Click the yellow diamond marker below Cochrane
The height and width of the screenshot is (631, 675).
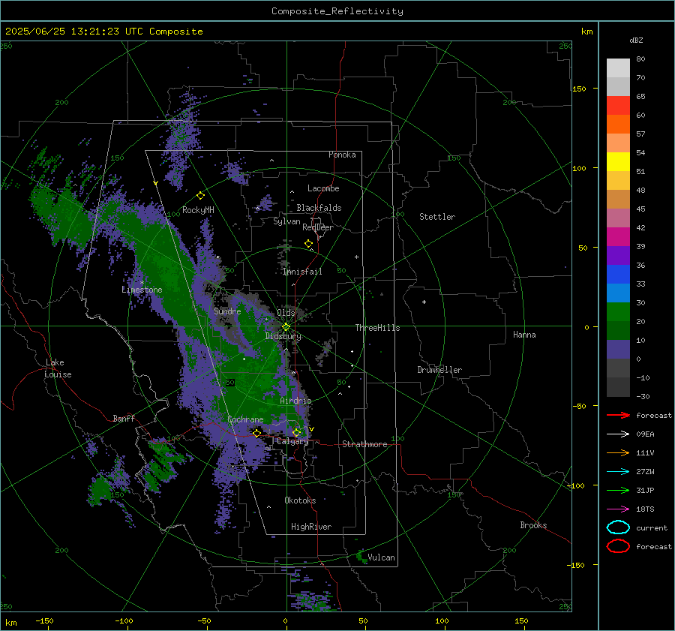pyautogui.click(x=257, y=433)
